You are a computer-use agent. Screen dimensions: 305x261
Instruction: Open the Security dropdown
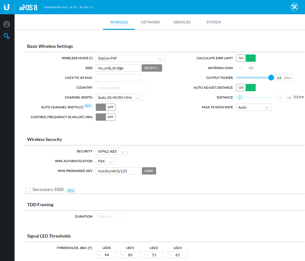[x=111, y=151]
